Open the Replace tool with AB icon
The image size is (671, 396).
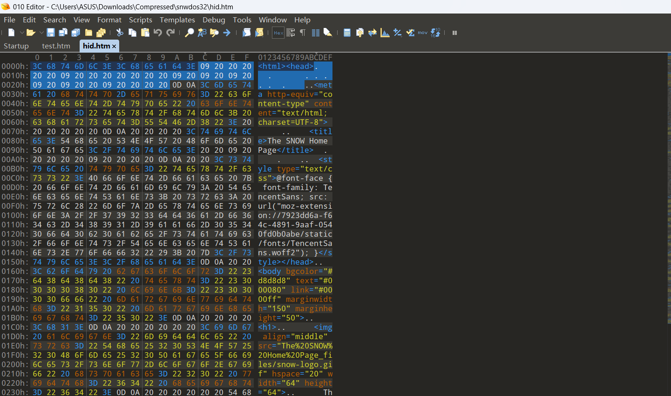202,33
